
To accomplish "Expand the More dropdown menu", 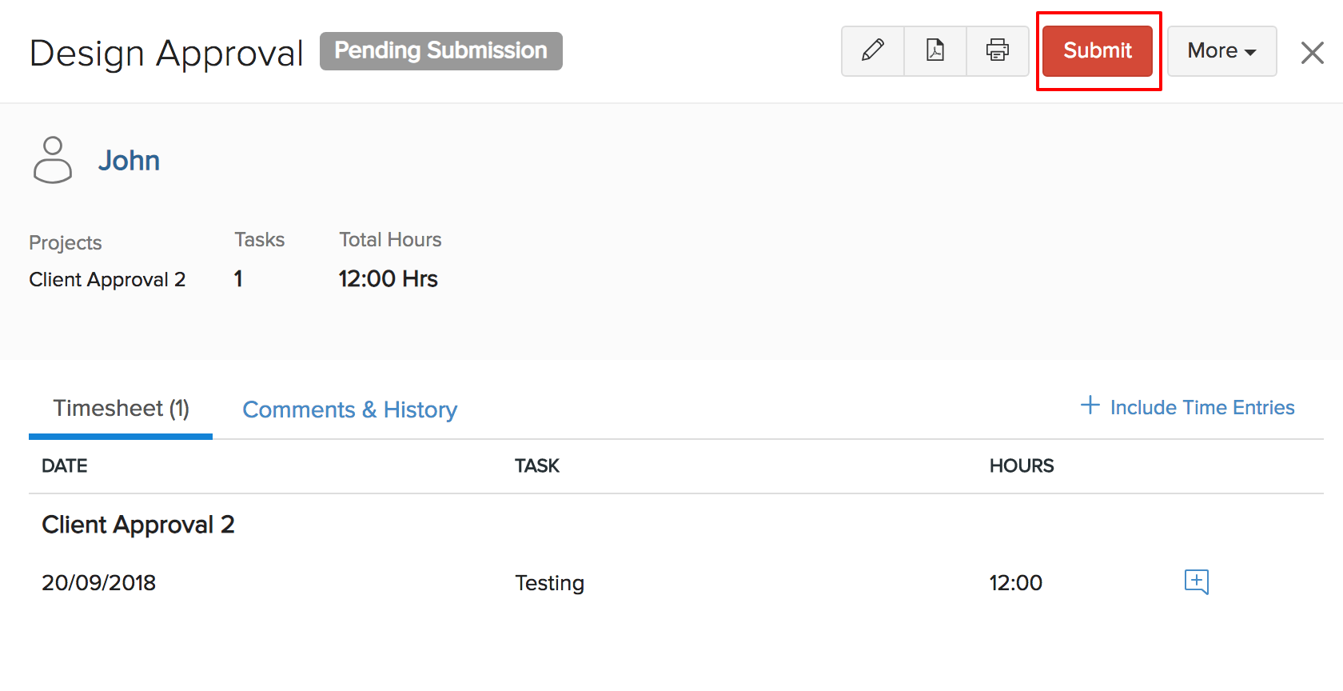I will (x=1221, y=51).
